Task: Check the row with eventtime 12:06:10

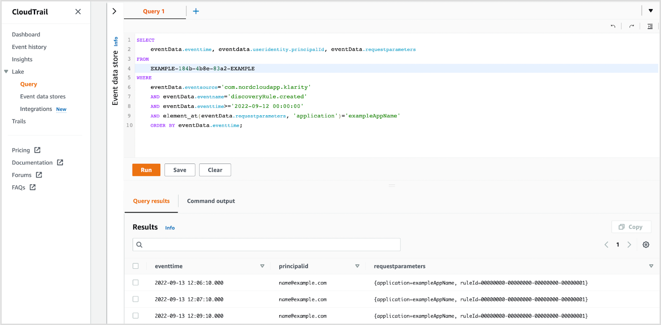Action: 136,283
